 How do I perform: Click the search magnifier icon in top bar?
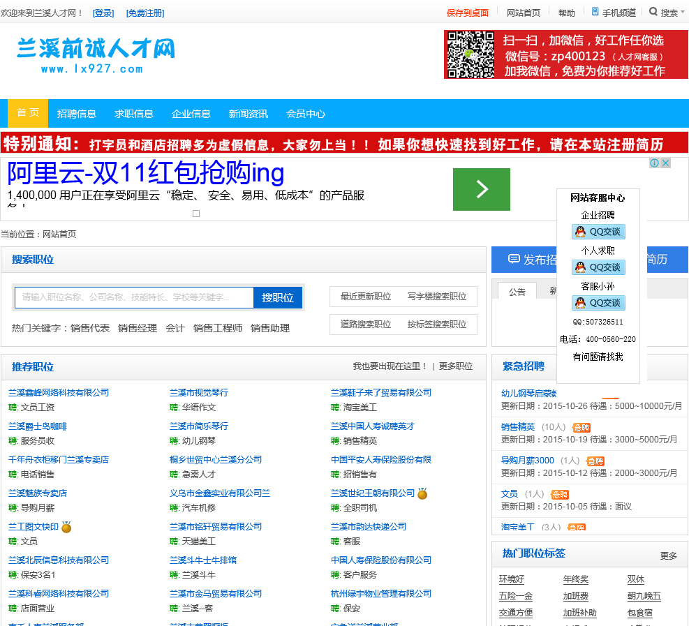[653, 12]
